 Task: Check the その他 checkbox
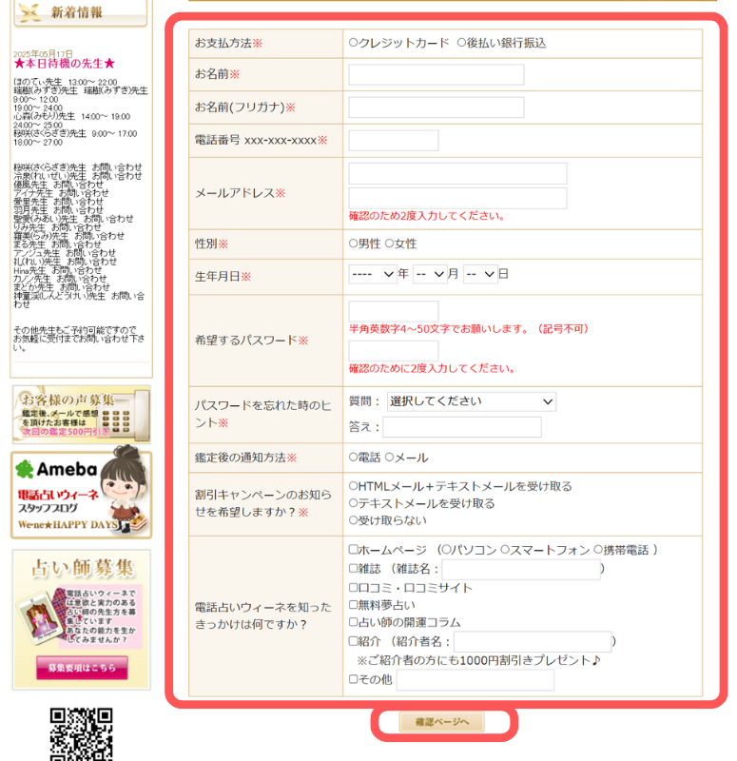point(353,679)
